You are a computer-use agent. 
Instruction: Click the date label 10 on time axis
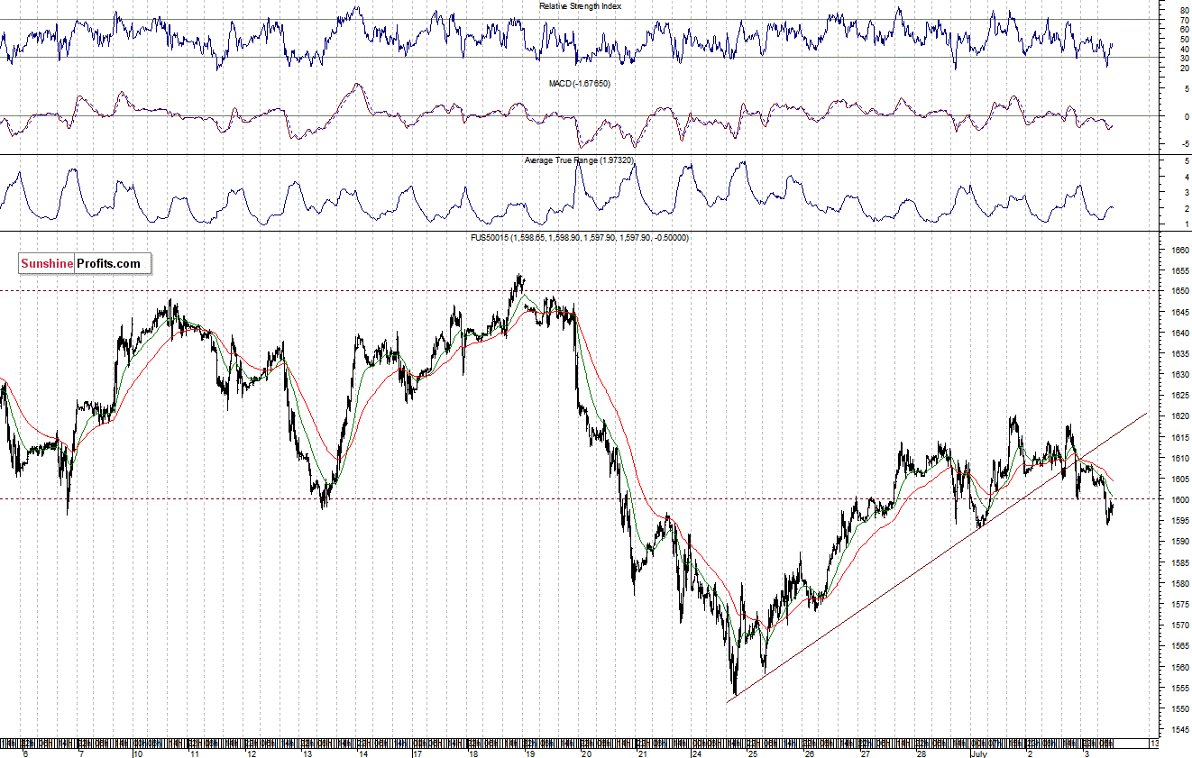(x=137, y=753)
